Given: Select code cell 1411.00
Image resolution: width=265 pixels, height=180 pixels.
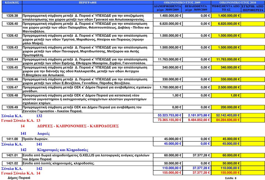Looking at the screenshot, I should [x=12, y=139].
